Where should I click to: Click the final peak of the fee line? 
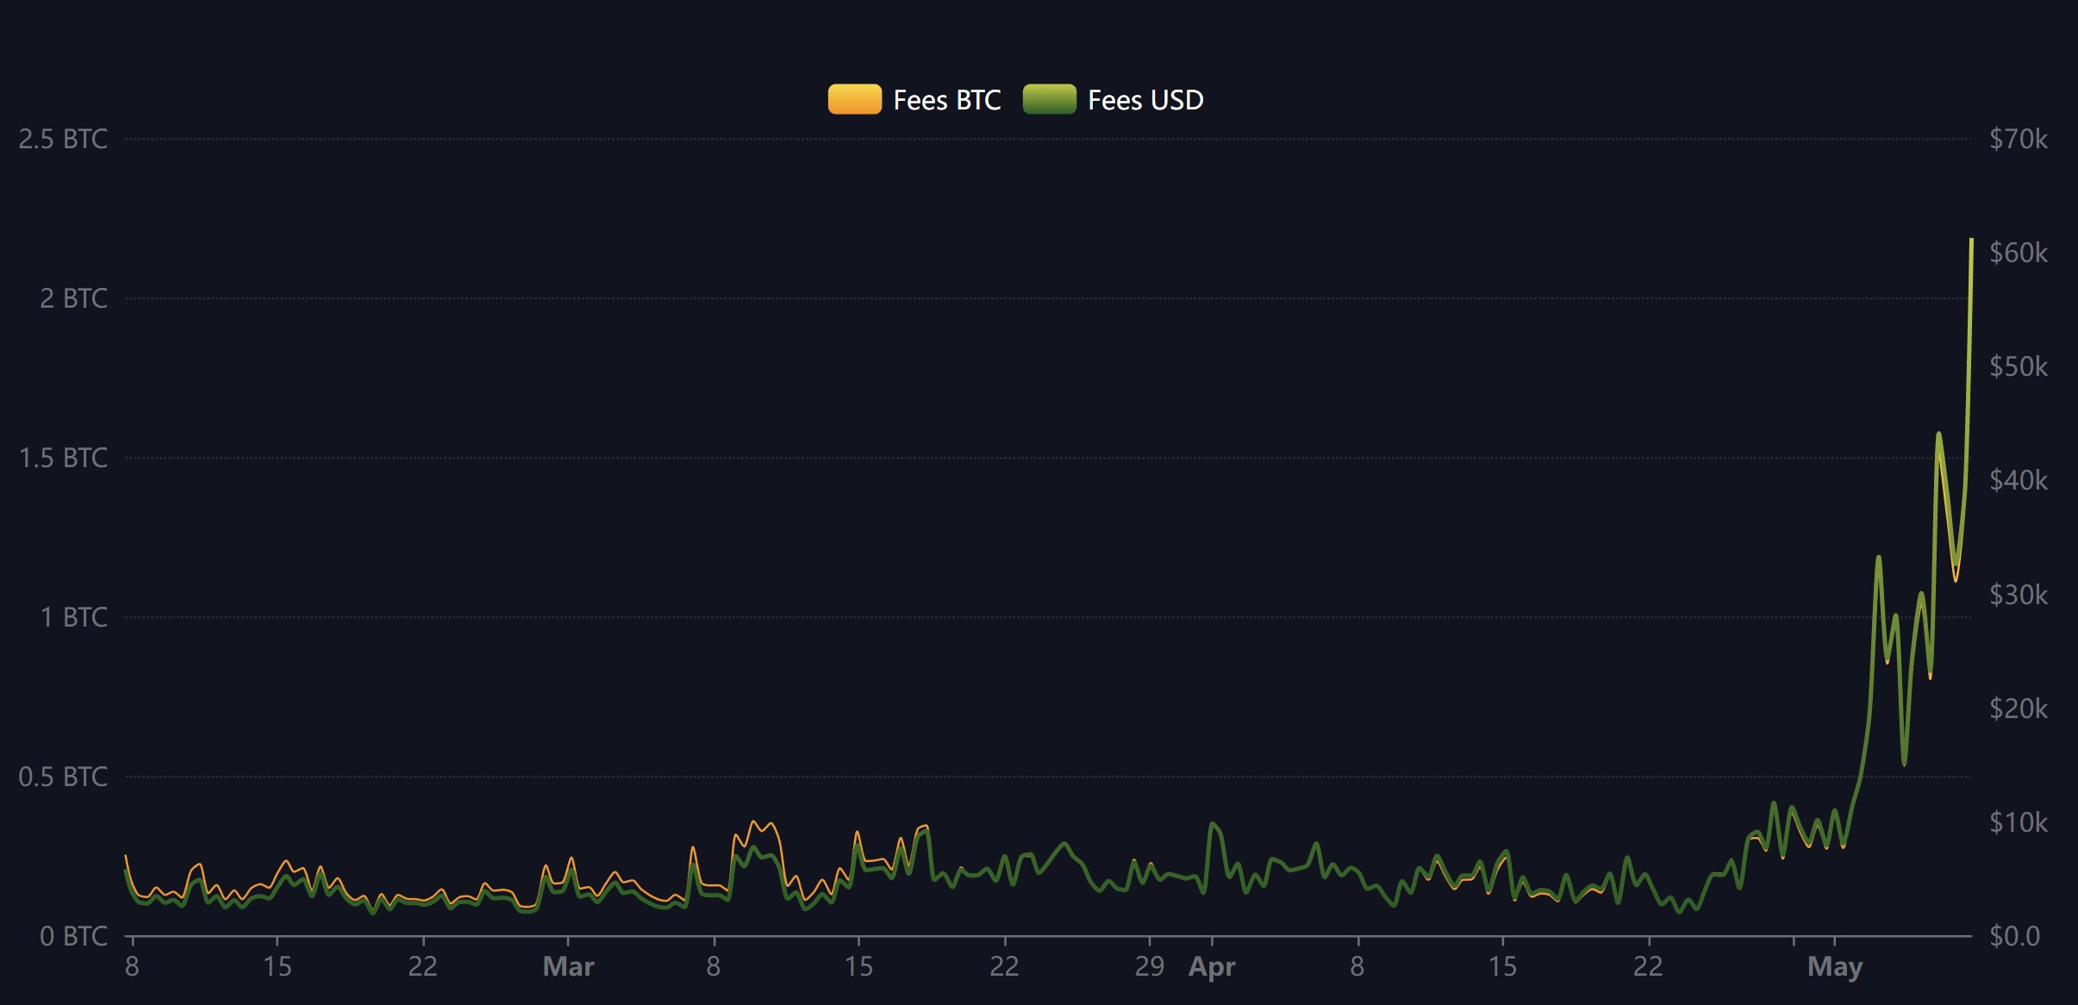point(1971,240)
